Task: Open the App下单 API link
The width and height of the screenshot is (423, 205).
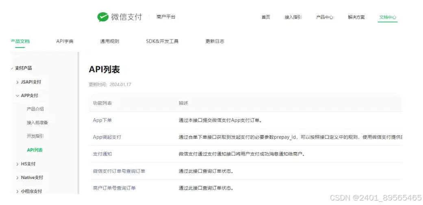Action: coord(102,121)
